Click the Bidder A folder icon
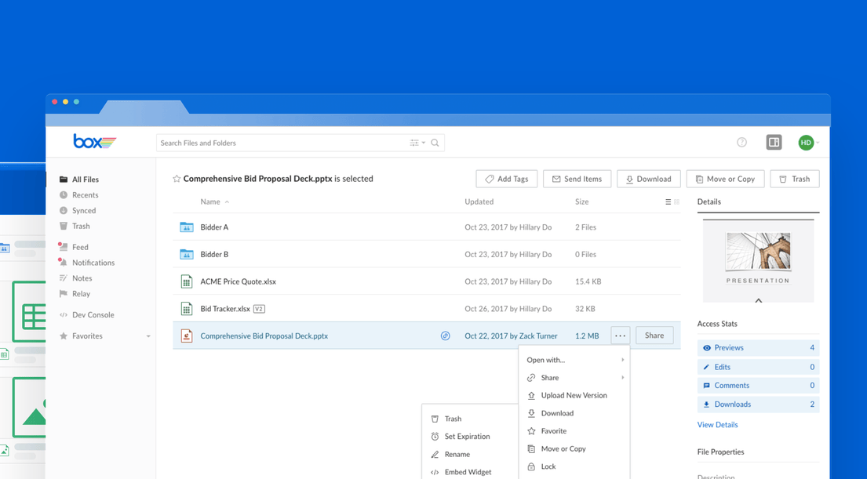 186,227
